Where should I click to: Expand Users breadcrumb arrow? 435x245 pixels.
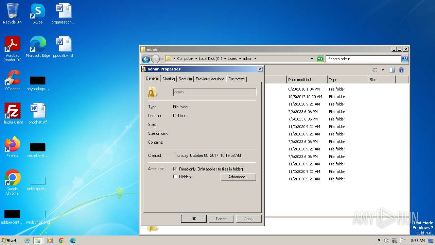click(240, 59)
